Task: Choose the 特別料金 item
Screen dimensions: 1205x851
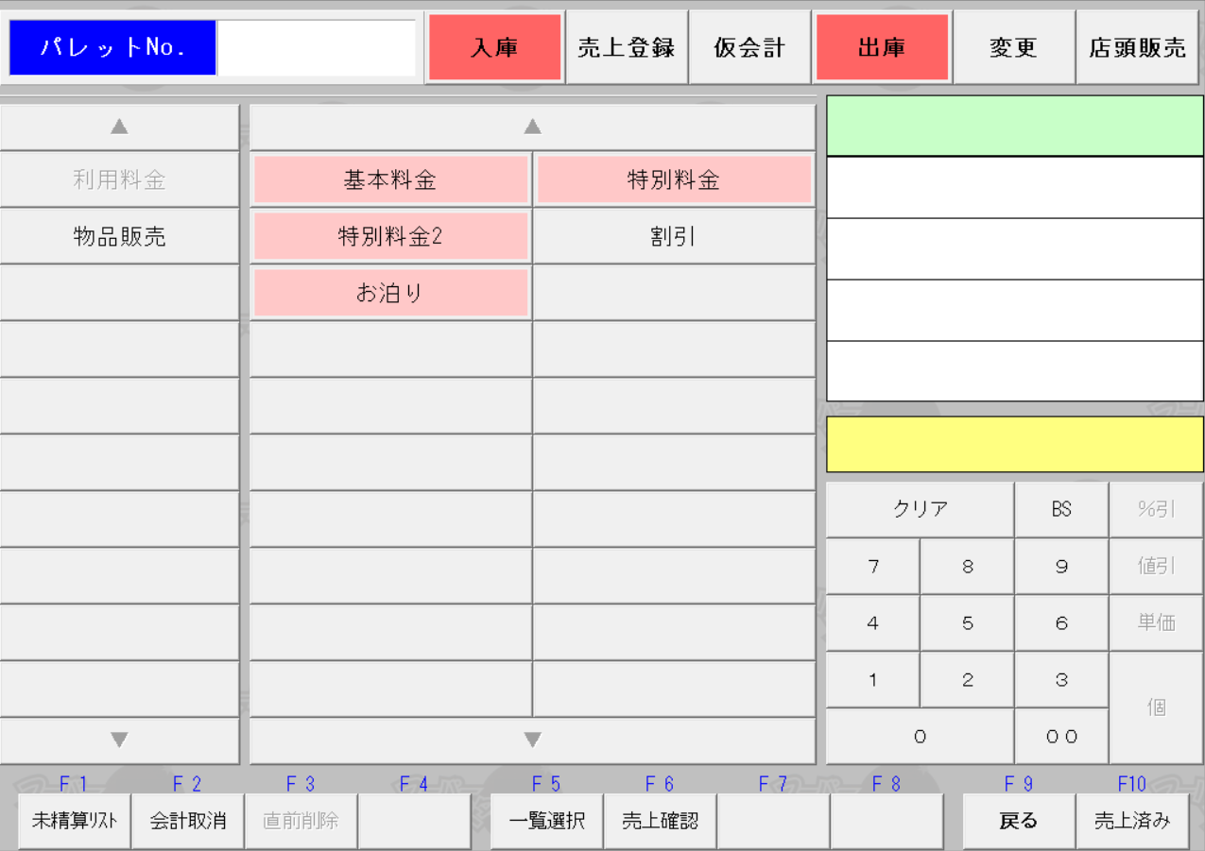Action: click(x=674, y=179)
